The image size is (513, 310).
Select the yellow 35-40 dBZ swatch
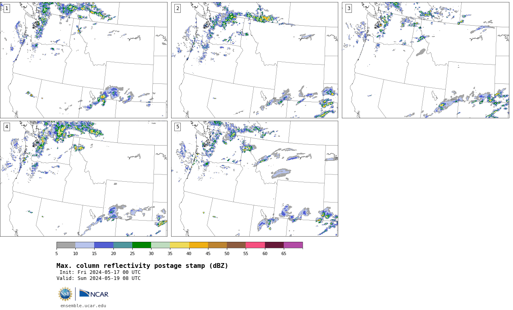180,245
